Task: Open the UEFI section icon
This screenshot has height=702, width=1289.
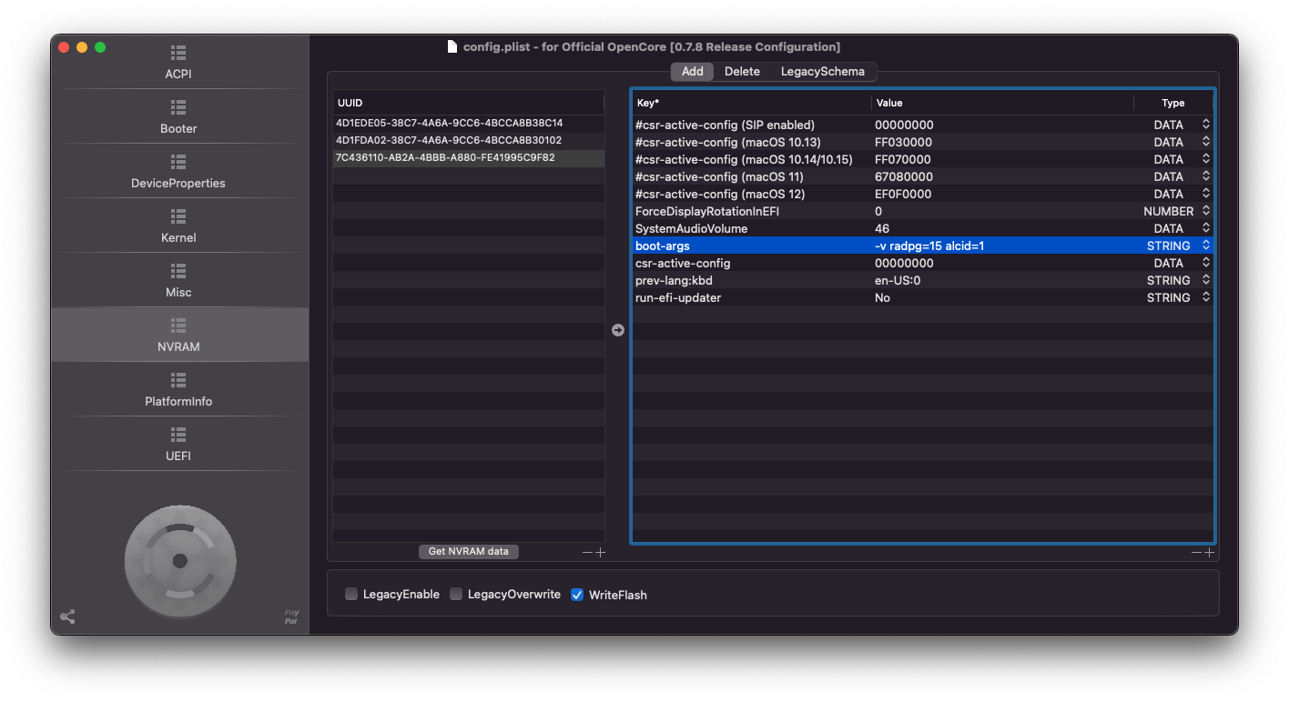Action: (178, 435)
